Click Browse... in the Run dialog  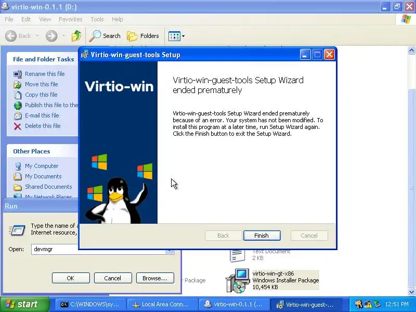tap(155, 278)
